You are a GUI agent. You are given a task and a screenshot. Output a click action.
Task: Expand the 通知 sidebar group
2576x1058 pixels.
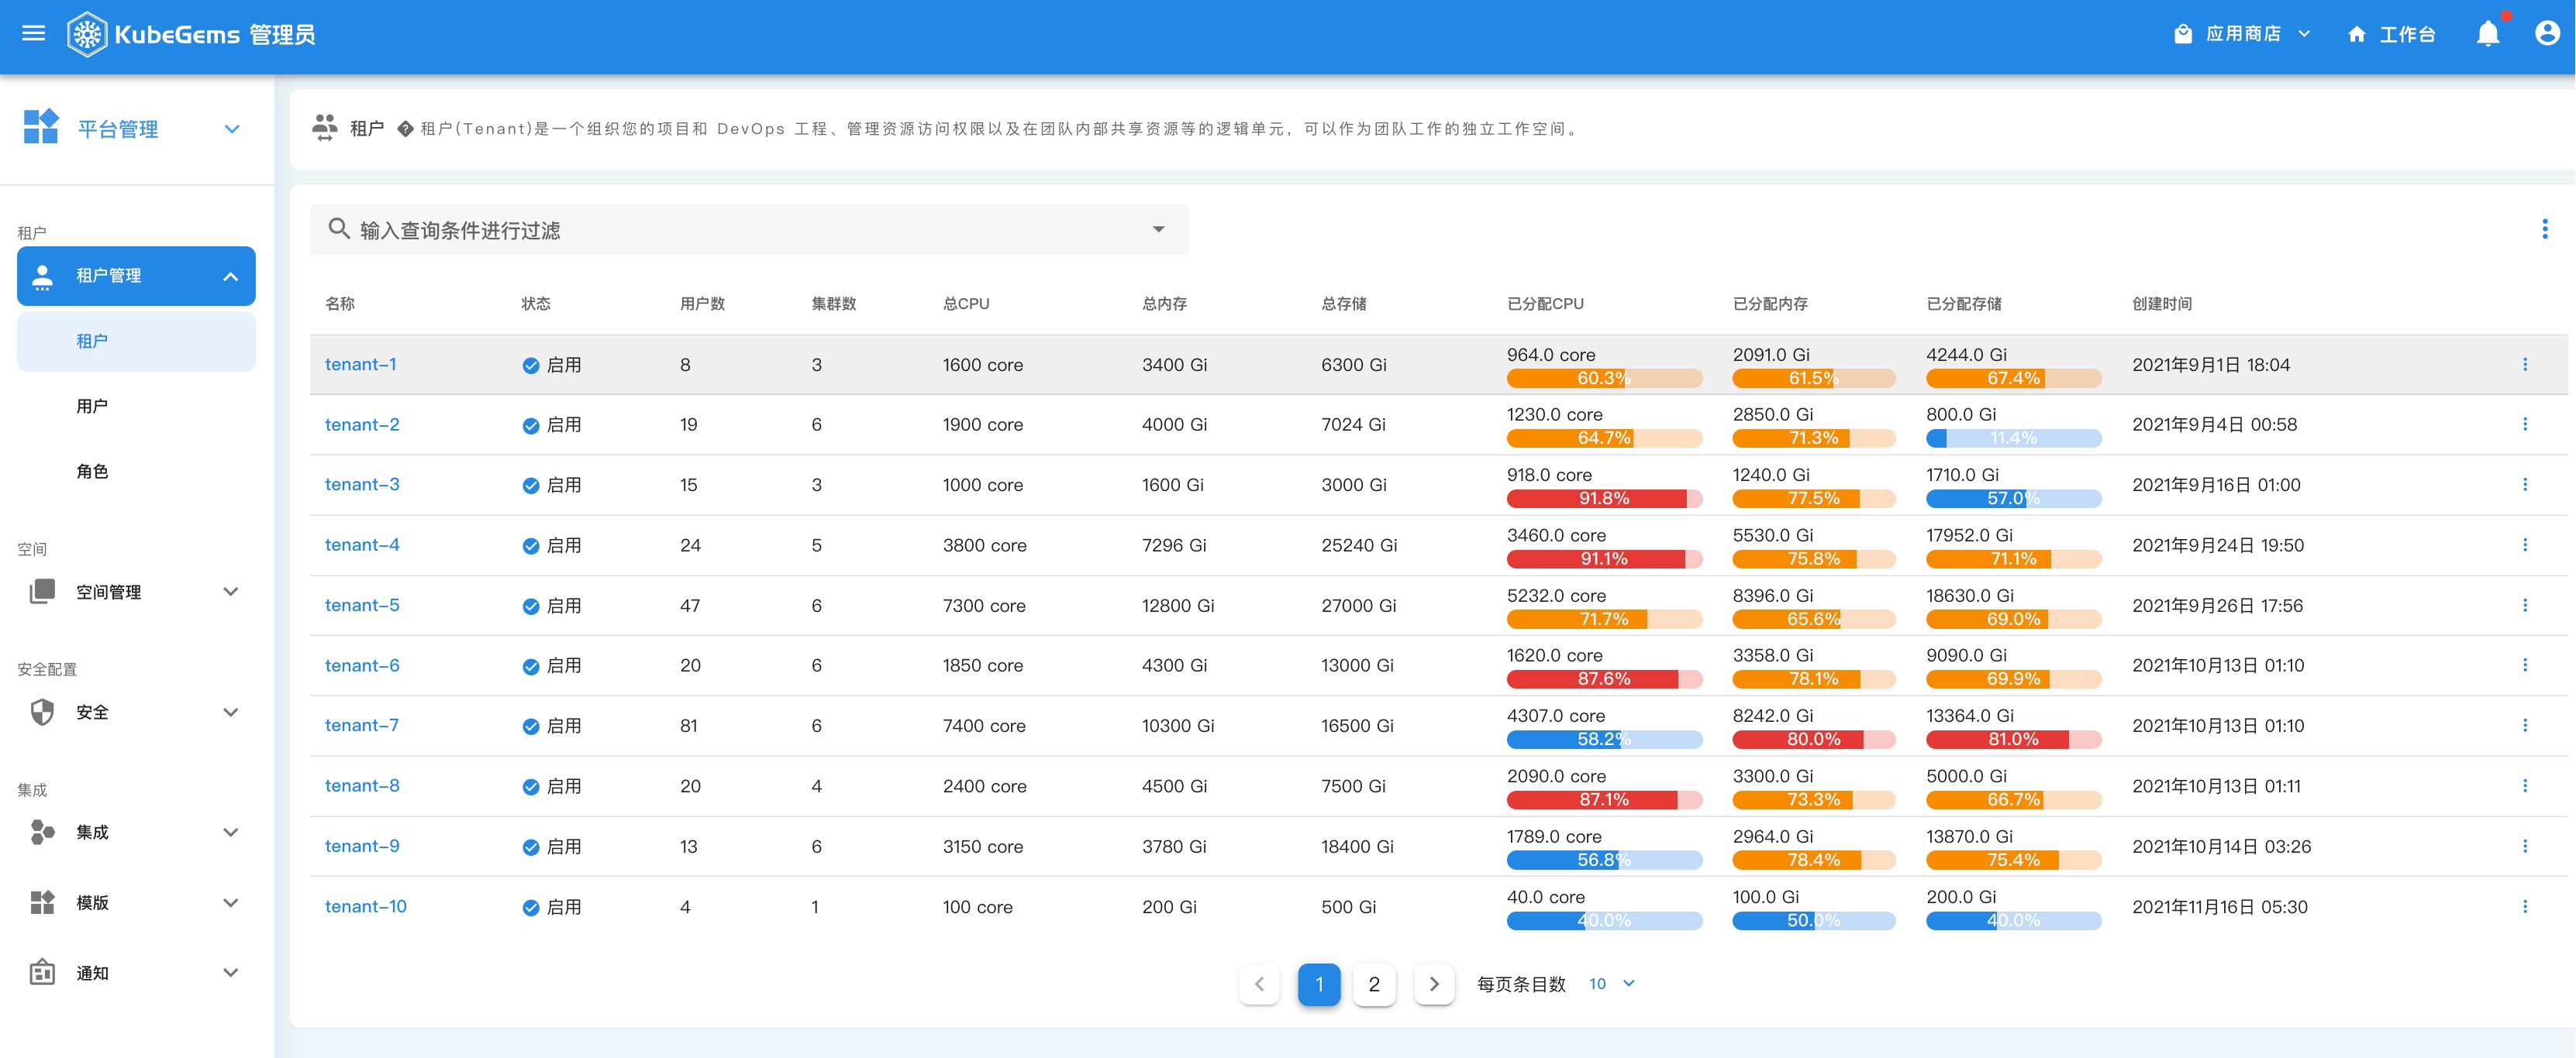pyautogui.click(x=231, y=972)
